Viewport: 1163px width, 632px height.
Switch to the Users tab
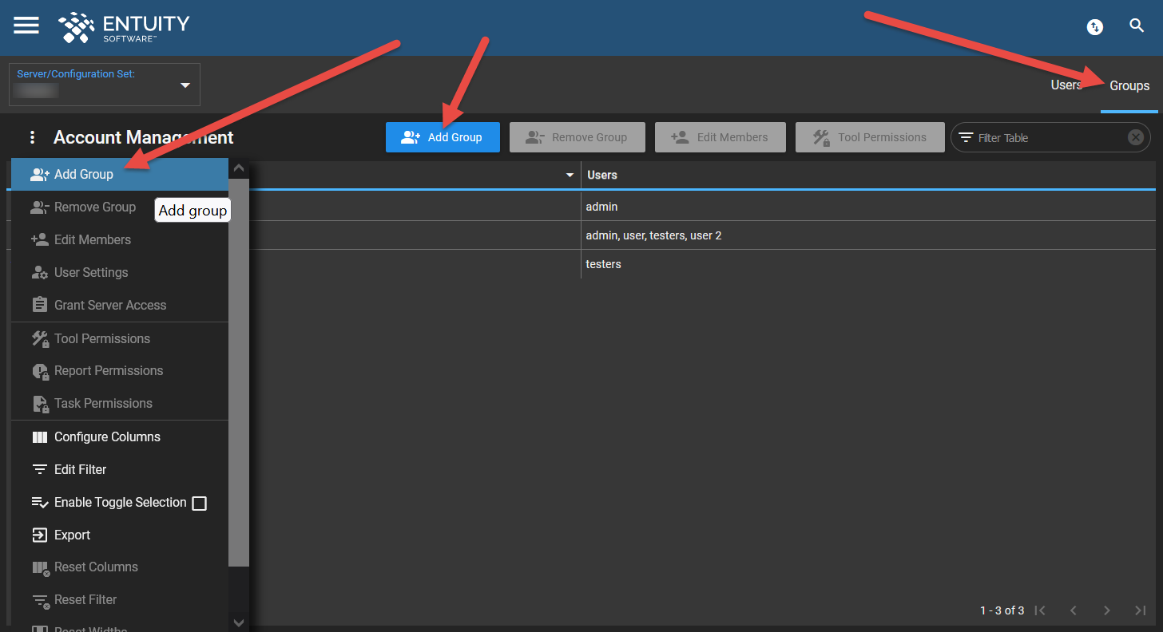coord(1066,84)
